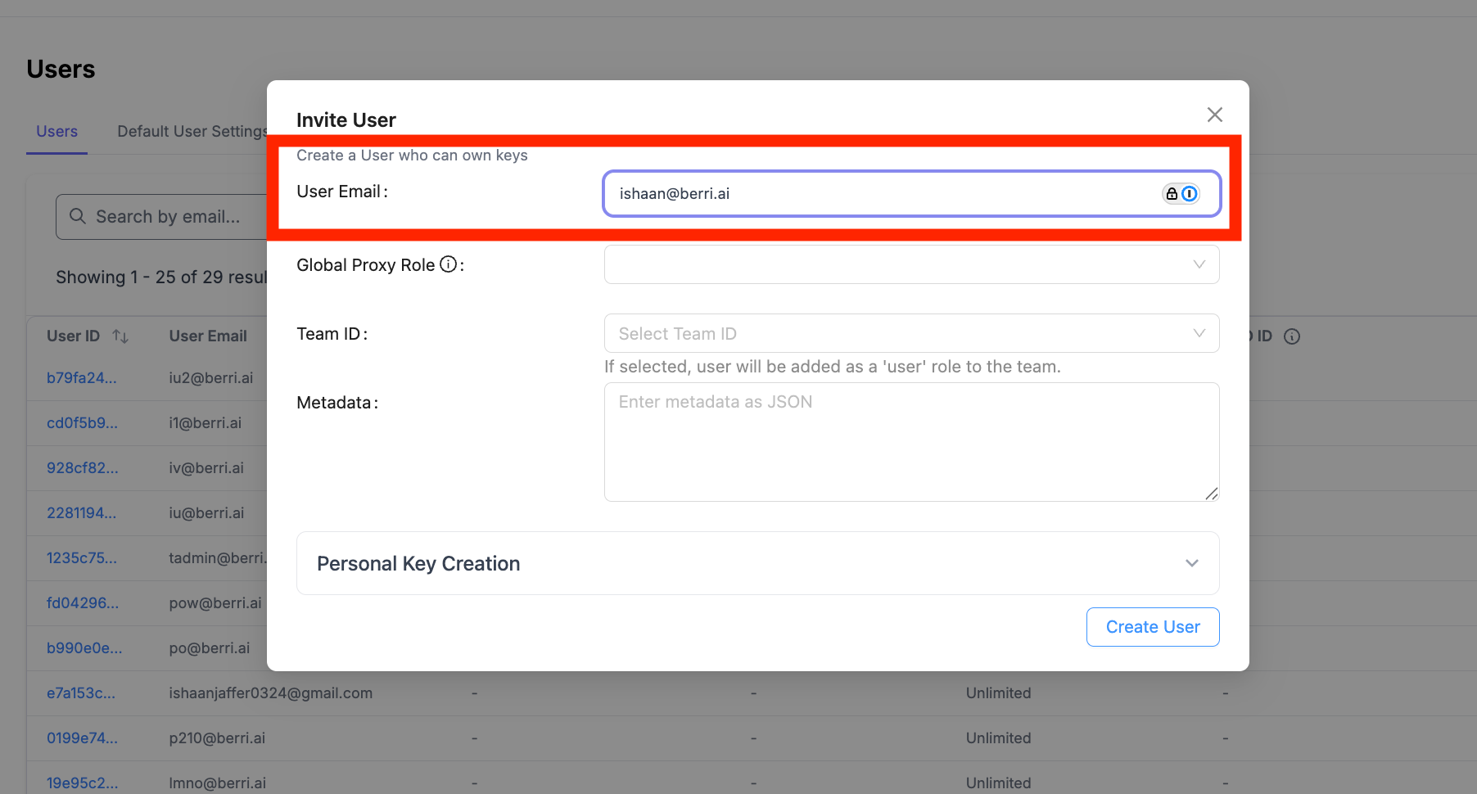Click the Metadata JSON text area
The width and height of the screenshot is (1477, 794).
pyautogui.click(x=911, y=442)
